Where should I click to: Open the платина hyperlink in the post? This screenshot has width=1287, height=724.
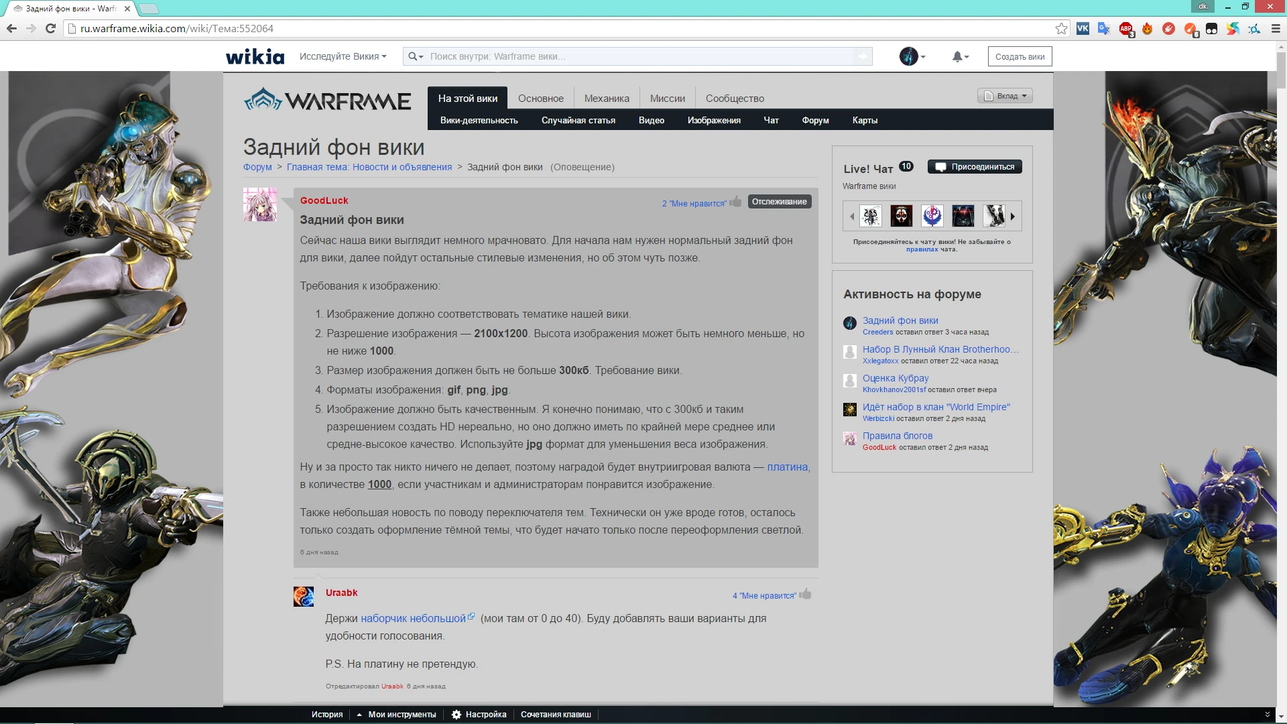pos(787,467)
